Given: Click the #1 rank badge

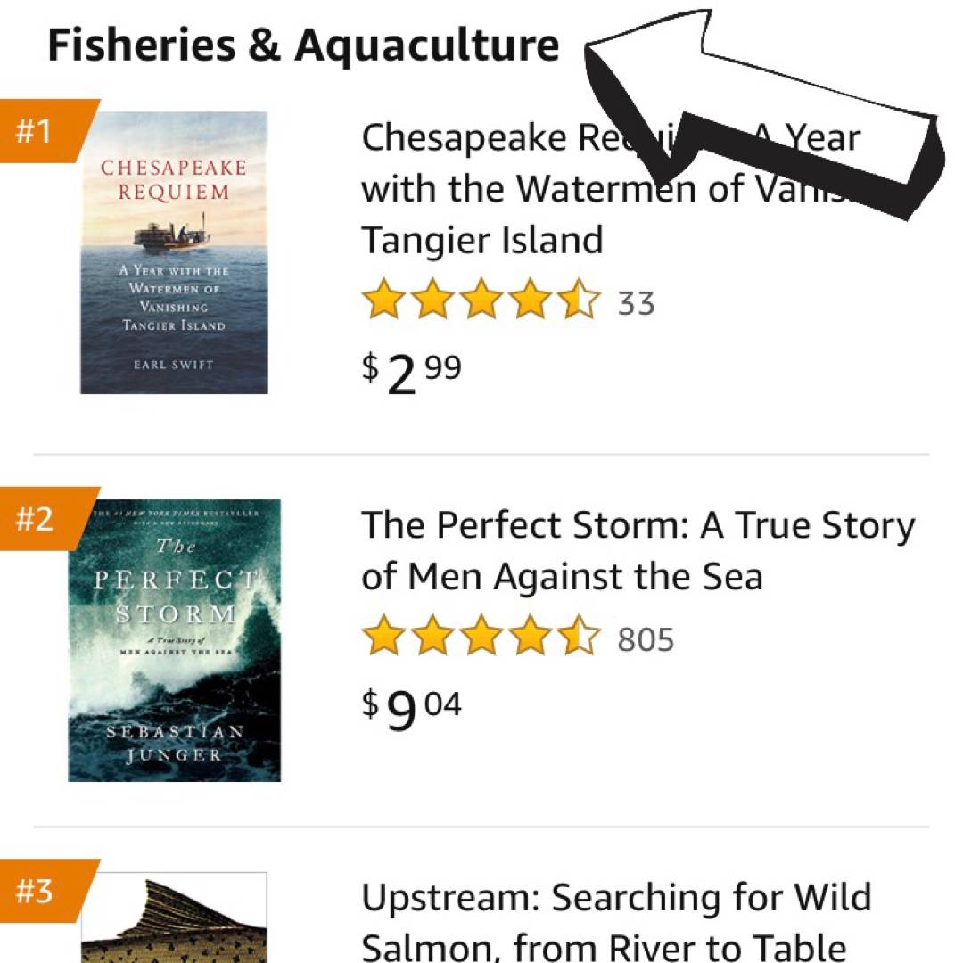Looking at the screenshot, I should click(x=38, y=131).
